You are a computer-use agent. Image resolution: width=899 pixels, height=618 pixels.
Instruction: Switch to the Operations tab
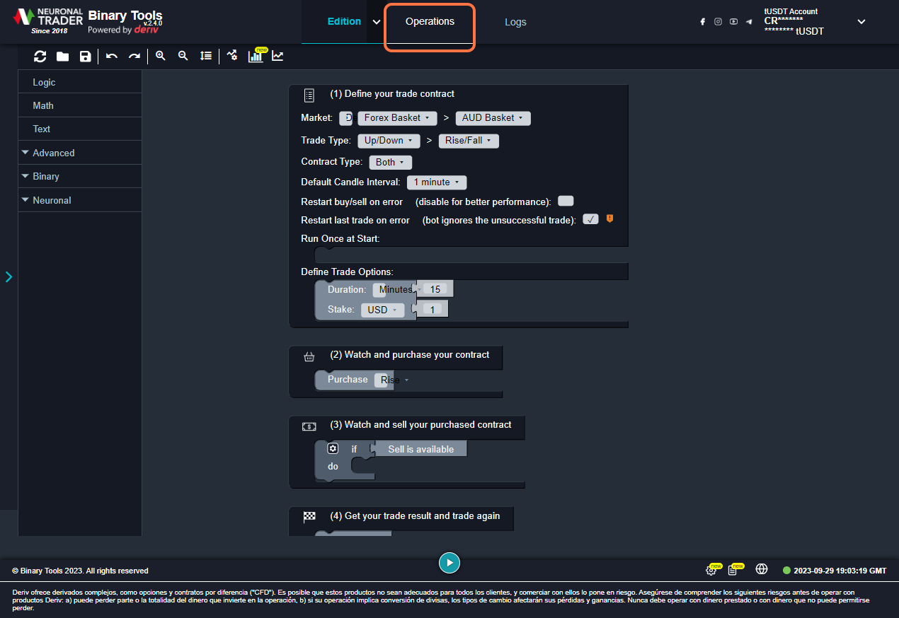430,22
